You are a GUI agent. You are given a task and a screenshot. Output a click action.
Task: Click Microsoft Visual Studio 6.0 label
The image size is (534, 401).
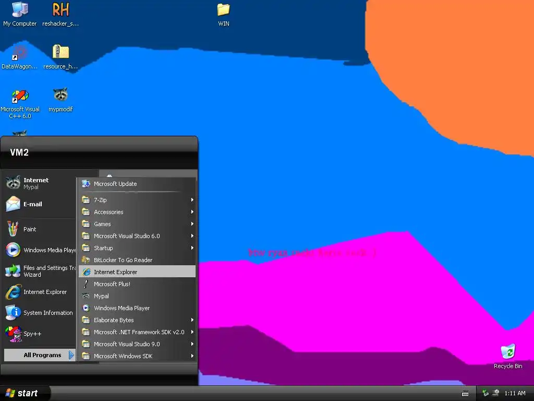coord(127,235)
